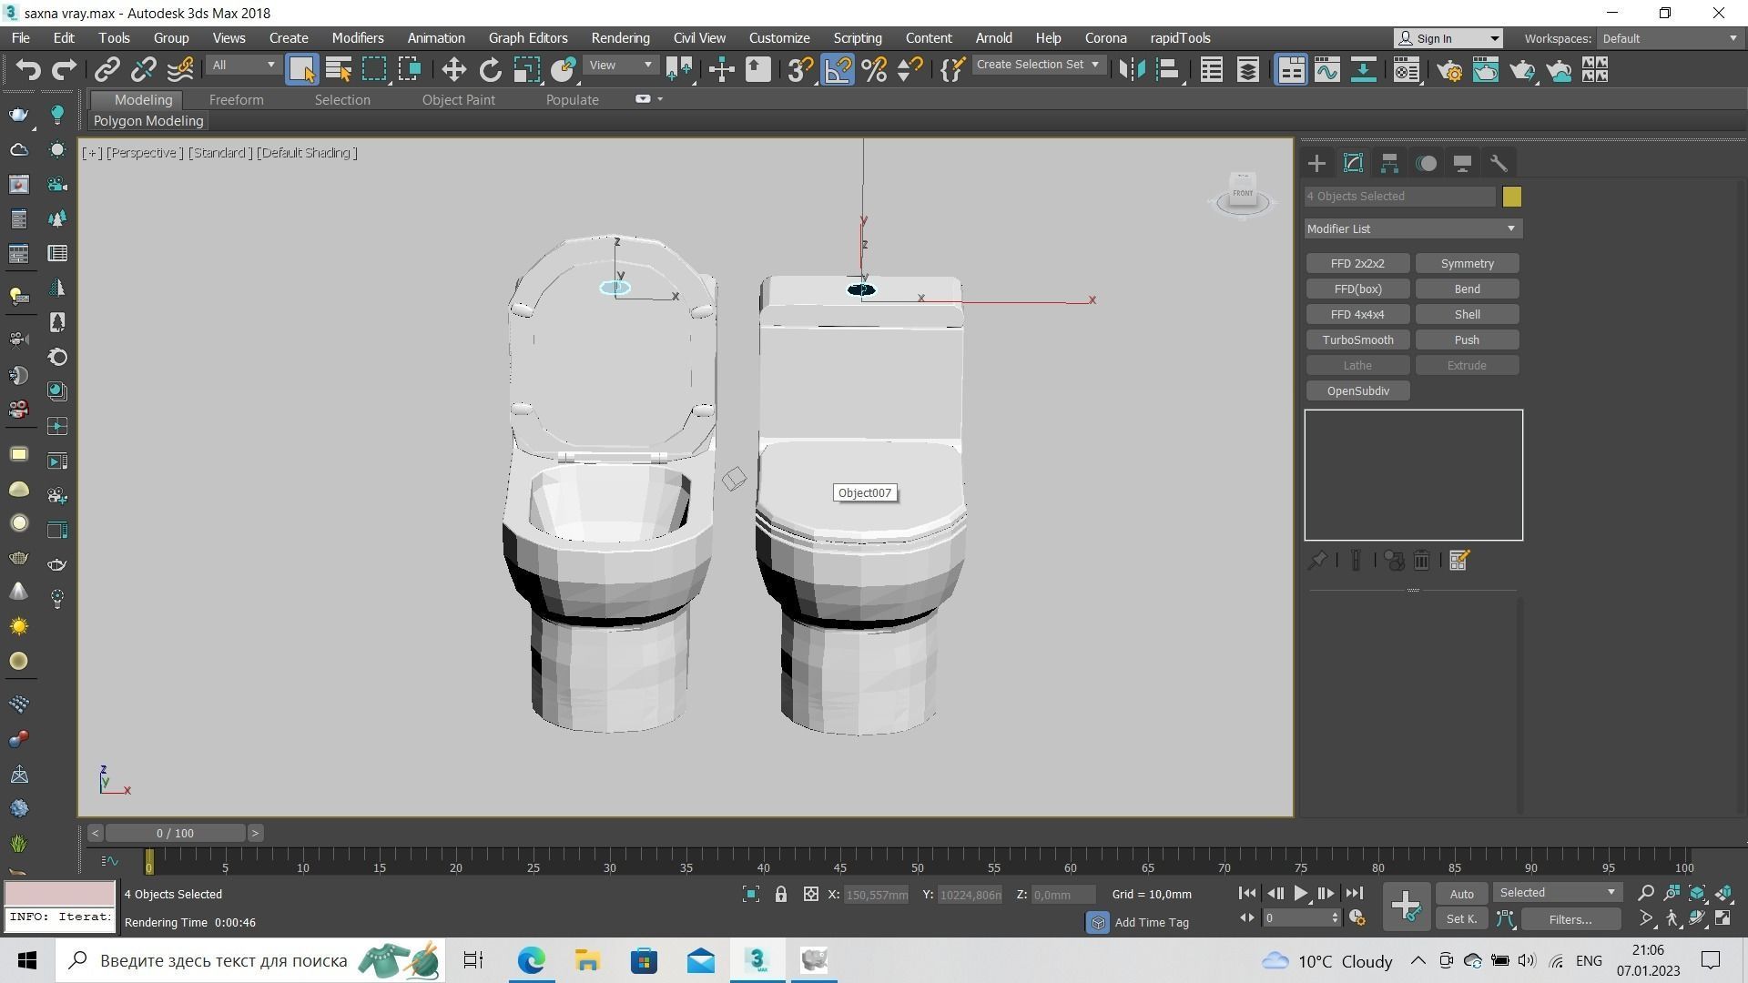The height and width of the screenshot is (983, 1748).
Task: Switch to the Freeform ribbon tab
Action: pyautogui.click(x=236, y=100)
